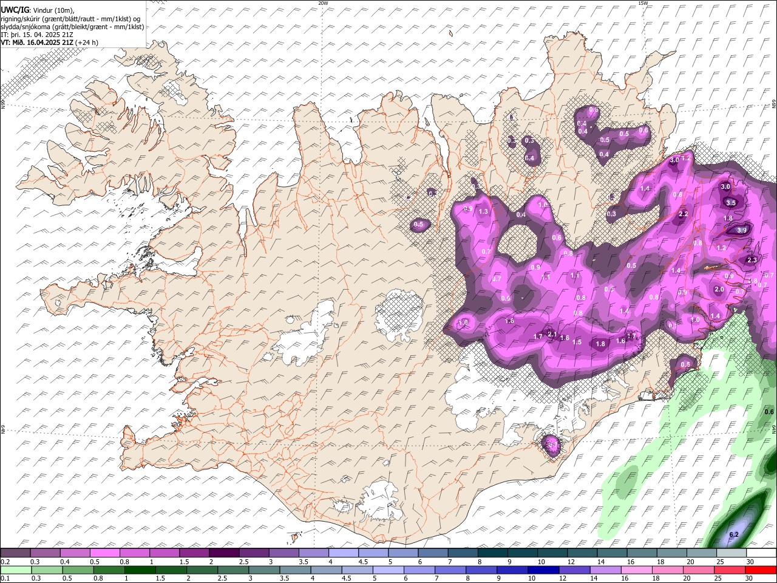777x583 pixels.
Task: Click the 2.0 snowfall value label
Action: point(719,290)
